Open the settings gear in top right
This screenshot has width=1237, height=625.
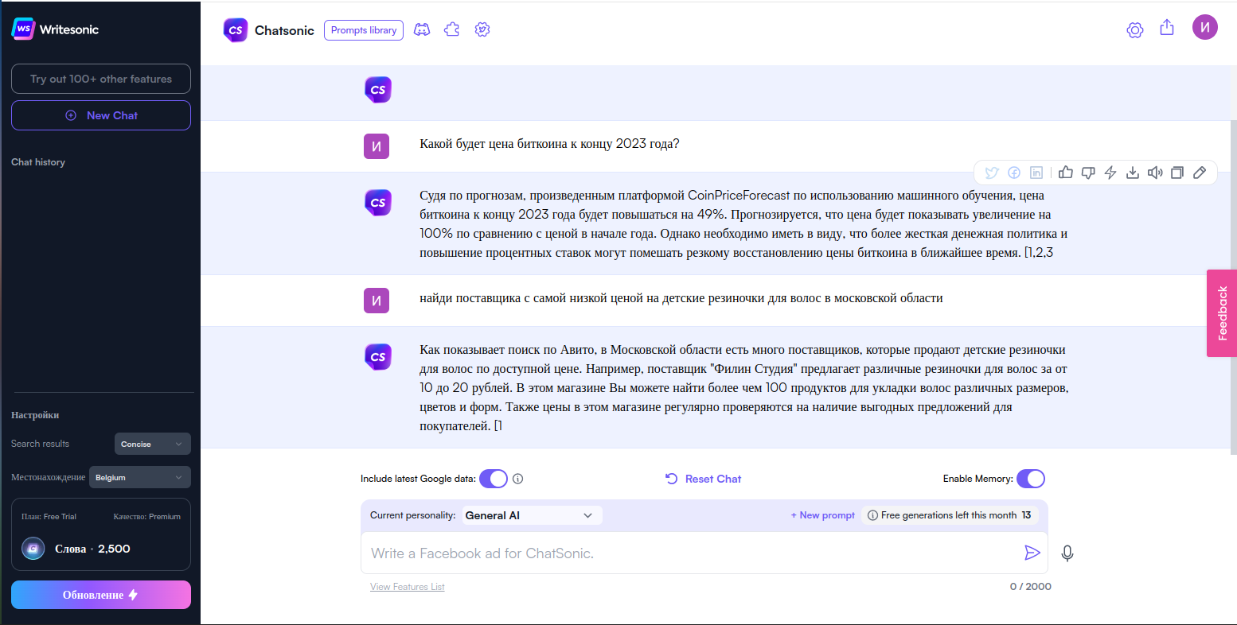point(1135,30)
